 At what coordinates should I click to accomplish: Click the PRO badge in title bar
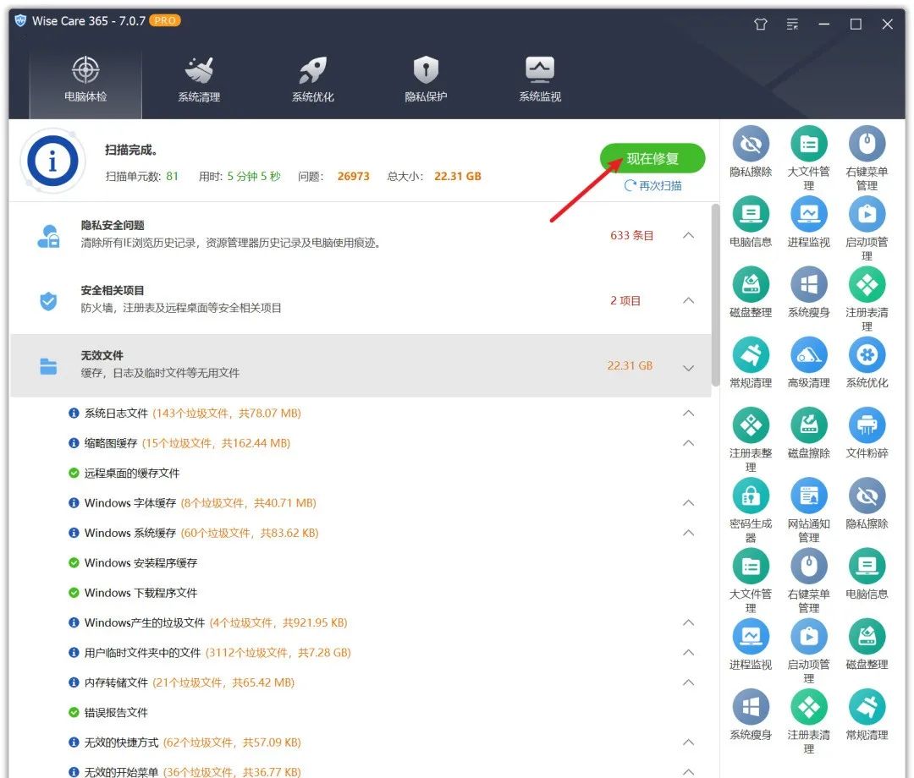pos(165,20)
